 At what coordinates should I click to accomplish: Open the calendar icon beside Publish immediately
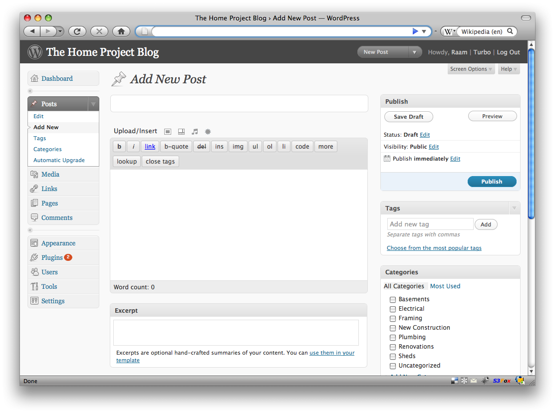pyautogui.click(x=387, y=159)
